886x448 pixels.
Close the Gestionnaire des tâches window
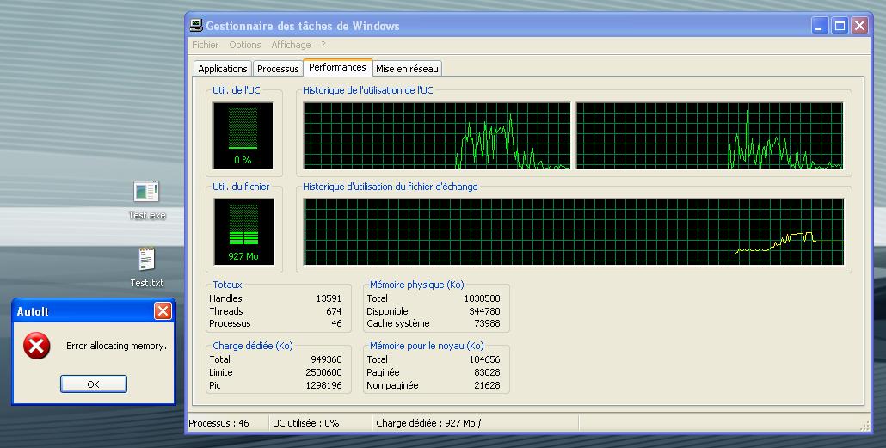[x=859, y=26]
